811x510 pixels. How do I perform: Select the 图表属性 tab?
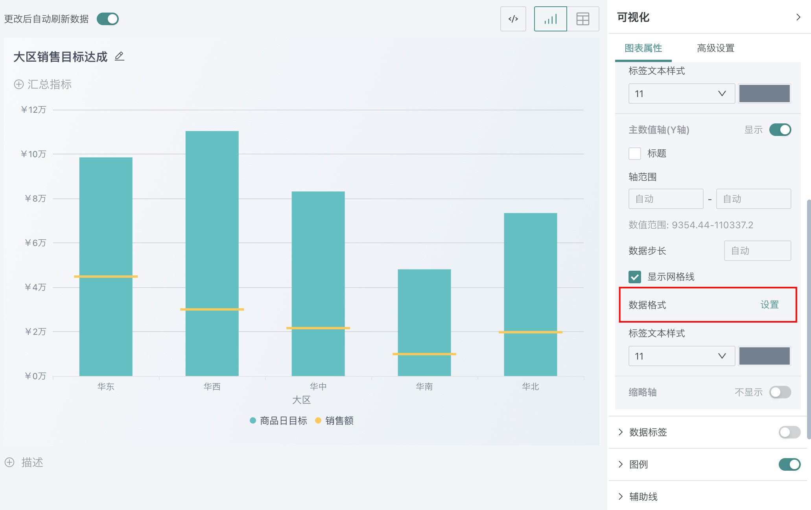(643, 48)
